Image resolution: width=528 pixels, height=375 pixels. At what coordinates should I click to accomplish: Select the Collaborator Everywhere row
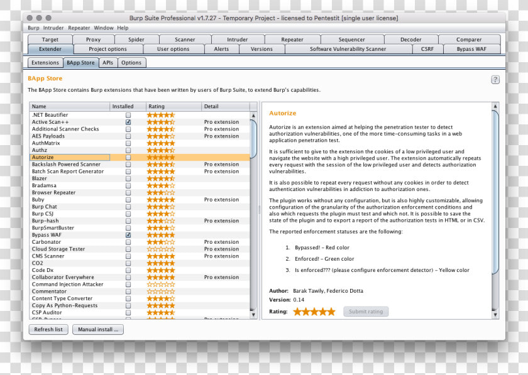[140, 278]
